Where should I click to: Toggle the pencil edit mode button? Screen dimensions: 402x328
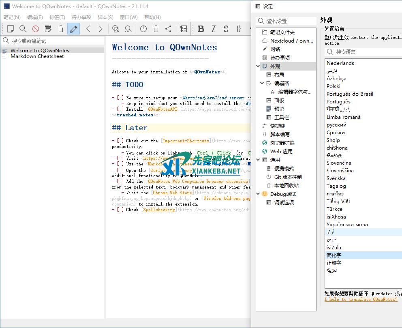tap(73, 29)
